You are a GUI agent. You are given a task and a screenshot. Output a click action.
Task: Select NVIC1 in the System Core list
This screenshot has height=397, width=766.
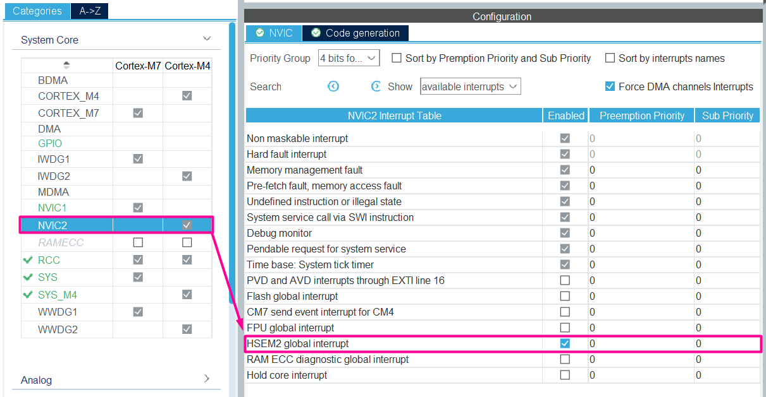[50, 208]
